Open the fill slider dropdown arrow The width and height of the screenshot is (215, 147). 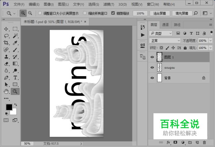pos(210,48)
